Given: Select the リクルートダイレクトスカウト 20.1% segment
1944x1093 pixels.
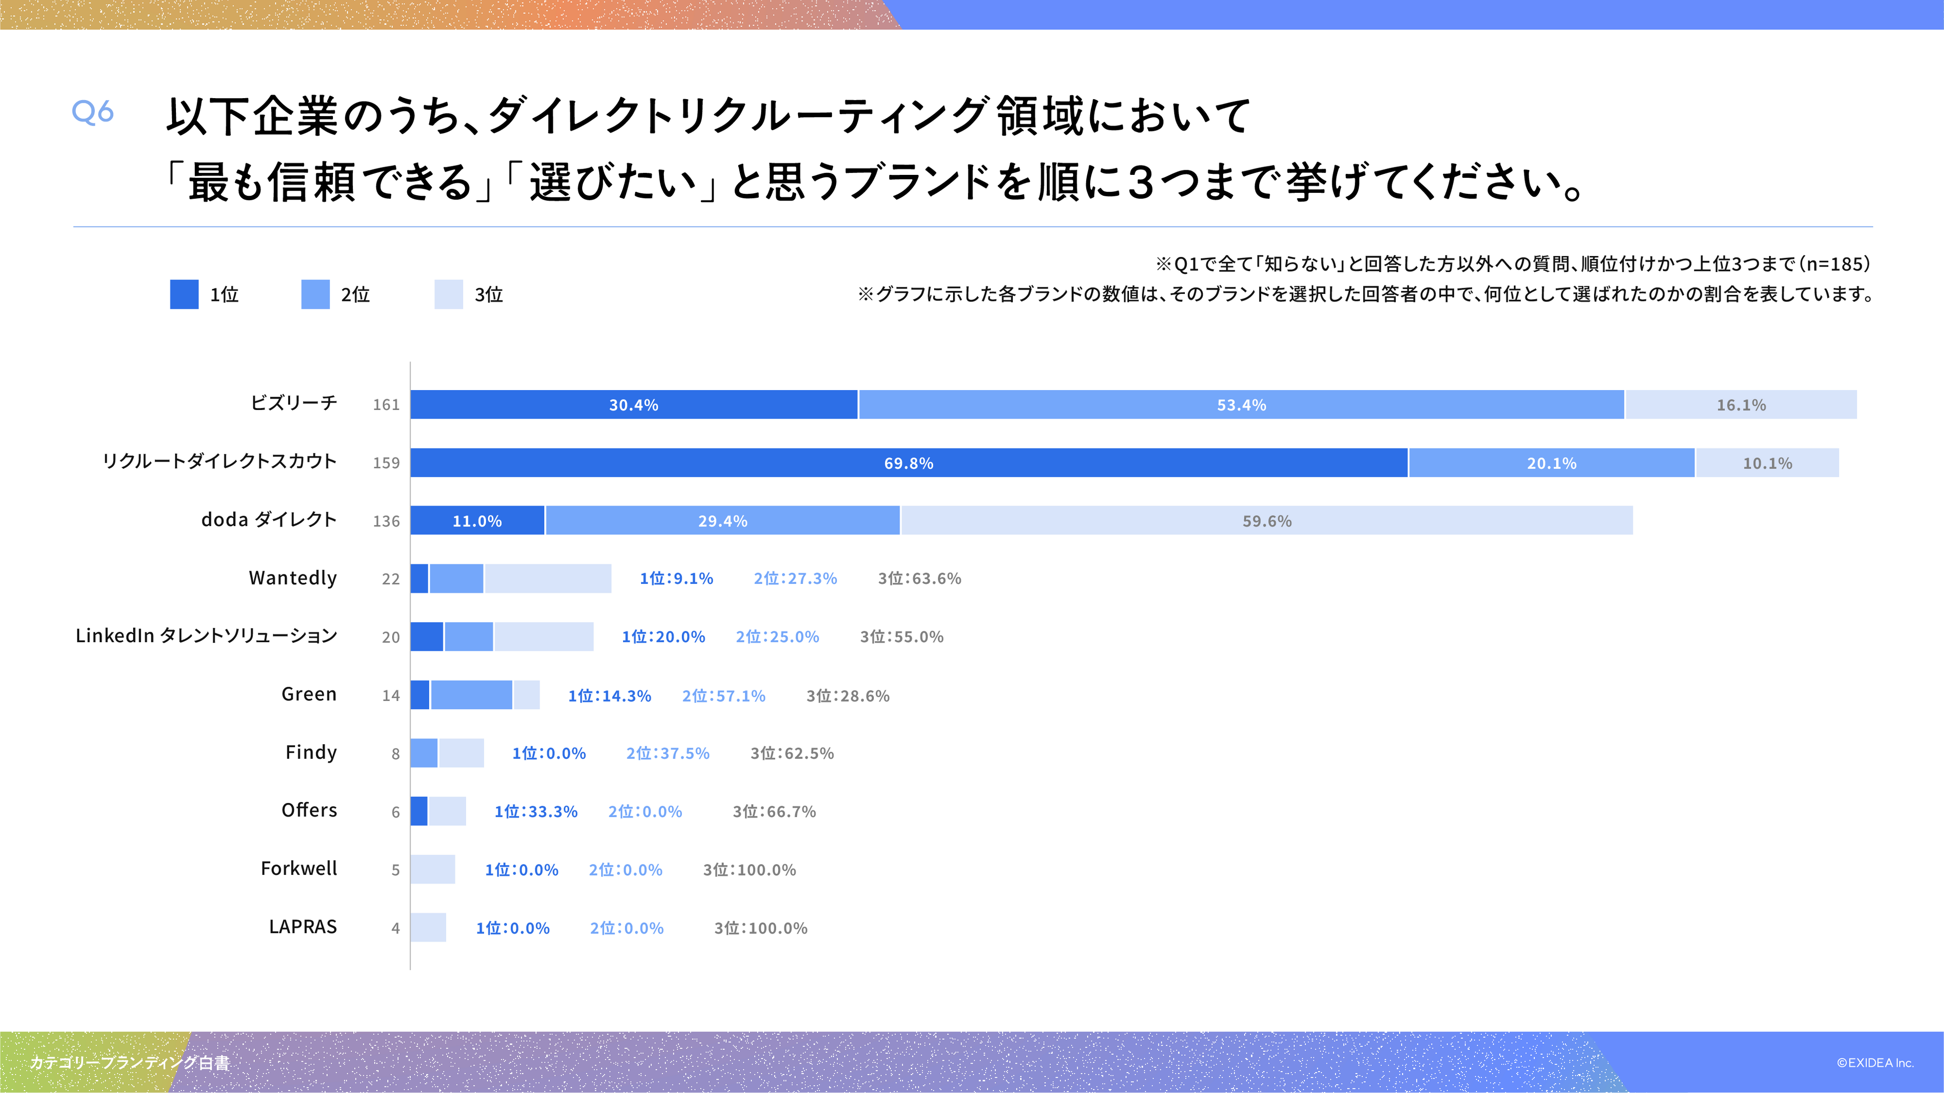Looking at the screenshot, I should (1551, 463).
